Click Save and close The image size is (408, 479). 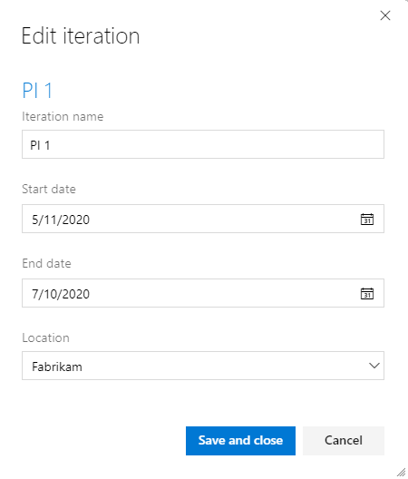point(240,441)
